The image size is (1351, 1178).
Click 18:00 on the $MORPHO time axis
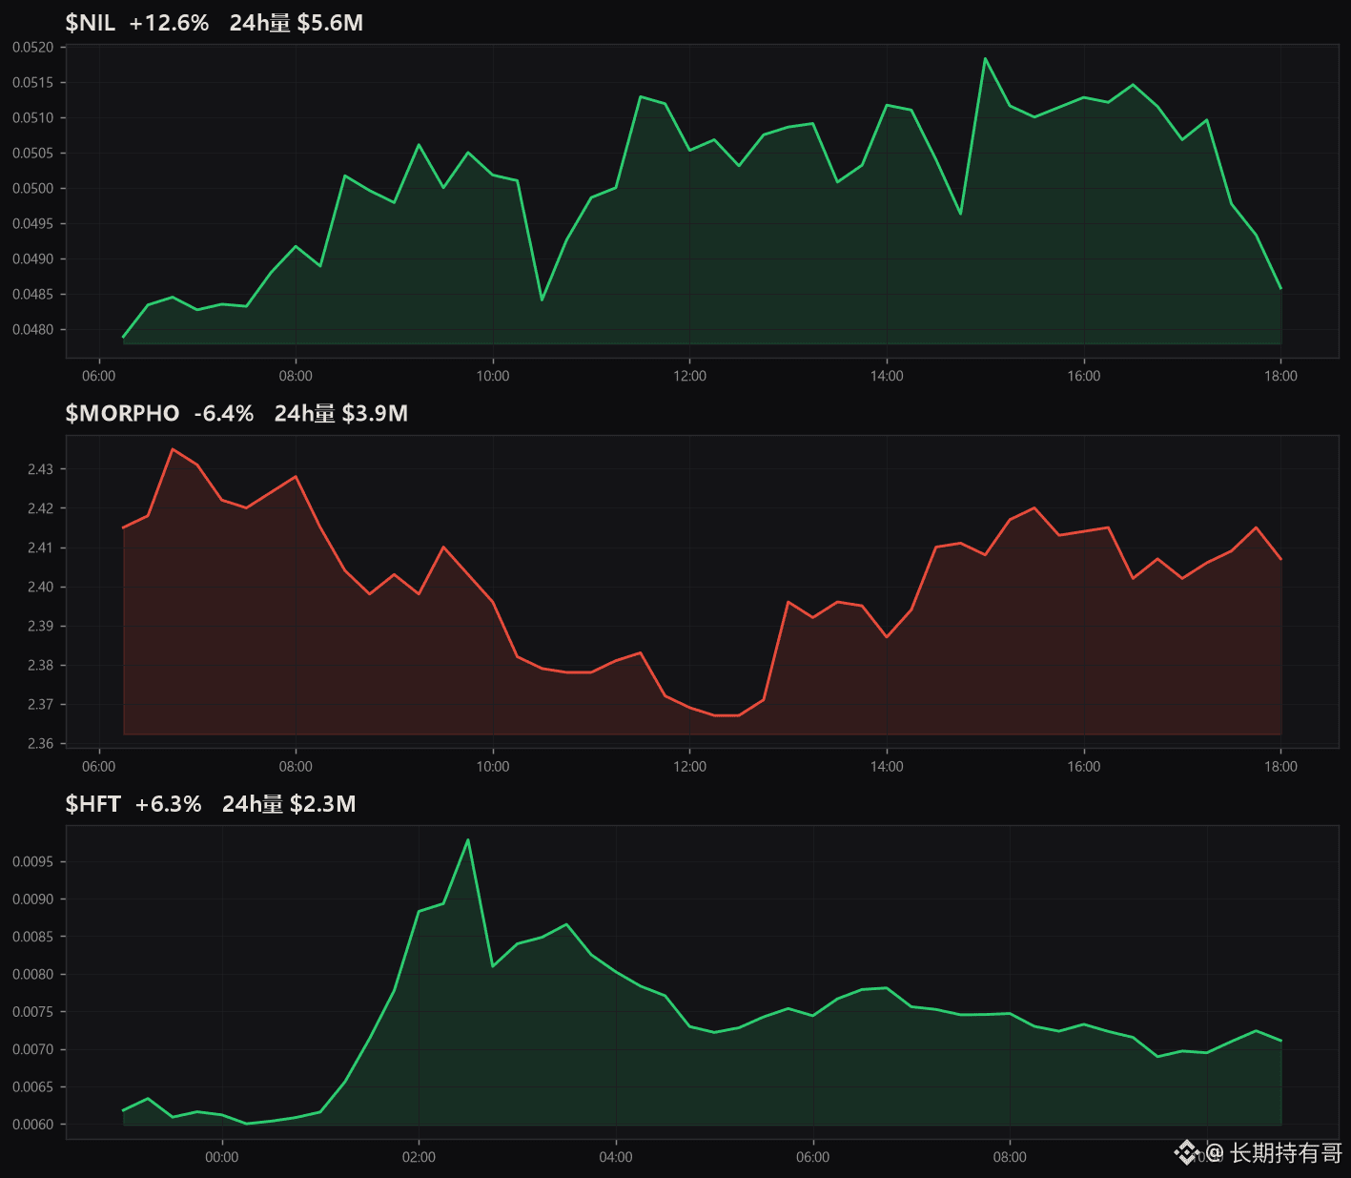coord(1280,767)
